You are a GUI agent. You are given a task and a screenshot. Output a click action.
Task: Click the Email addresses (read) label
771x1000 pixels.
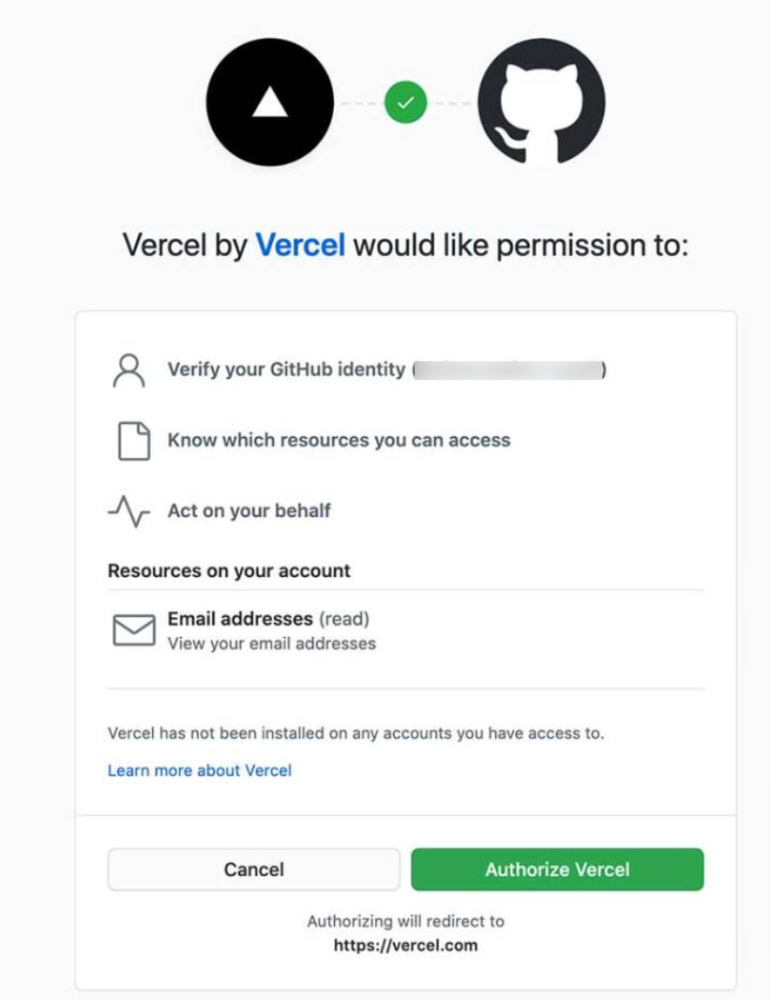(x=268, y=619)
